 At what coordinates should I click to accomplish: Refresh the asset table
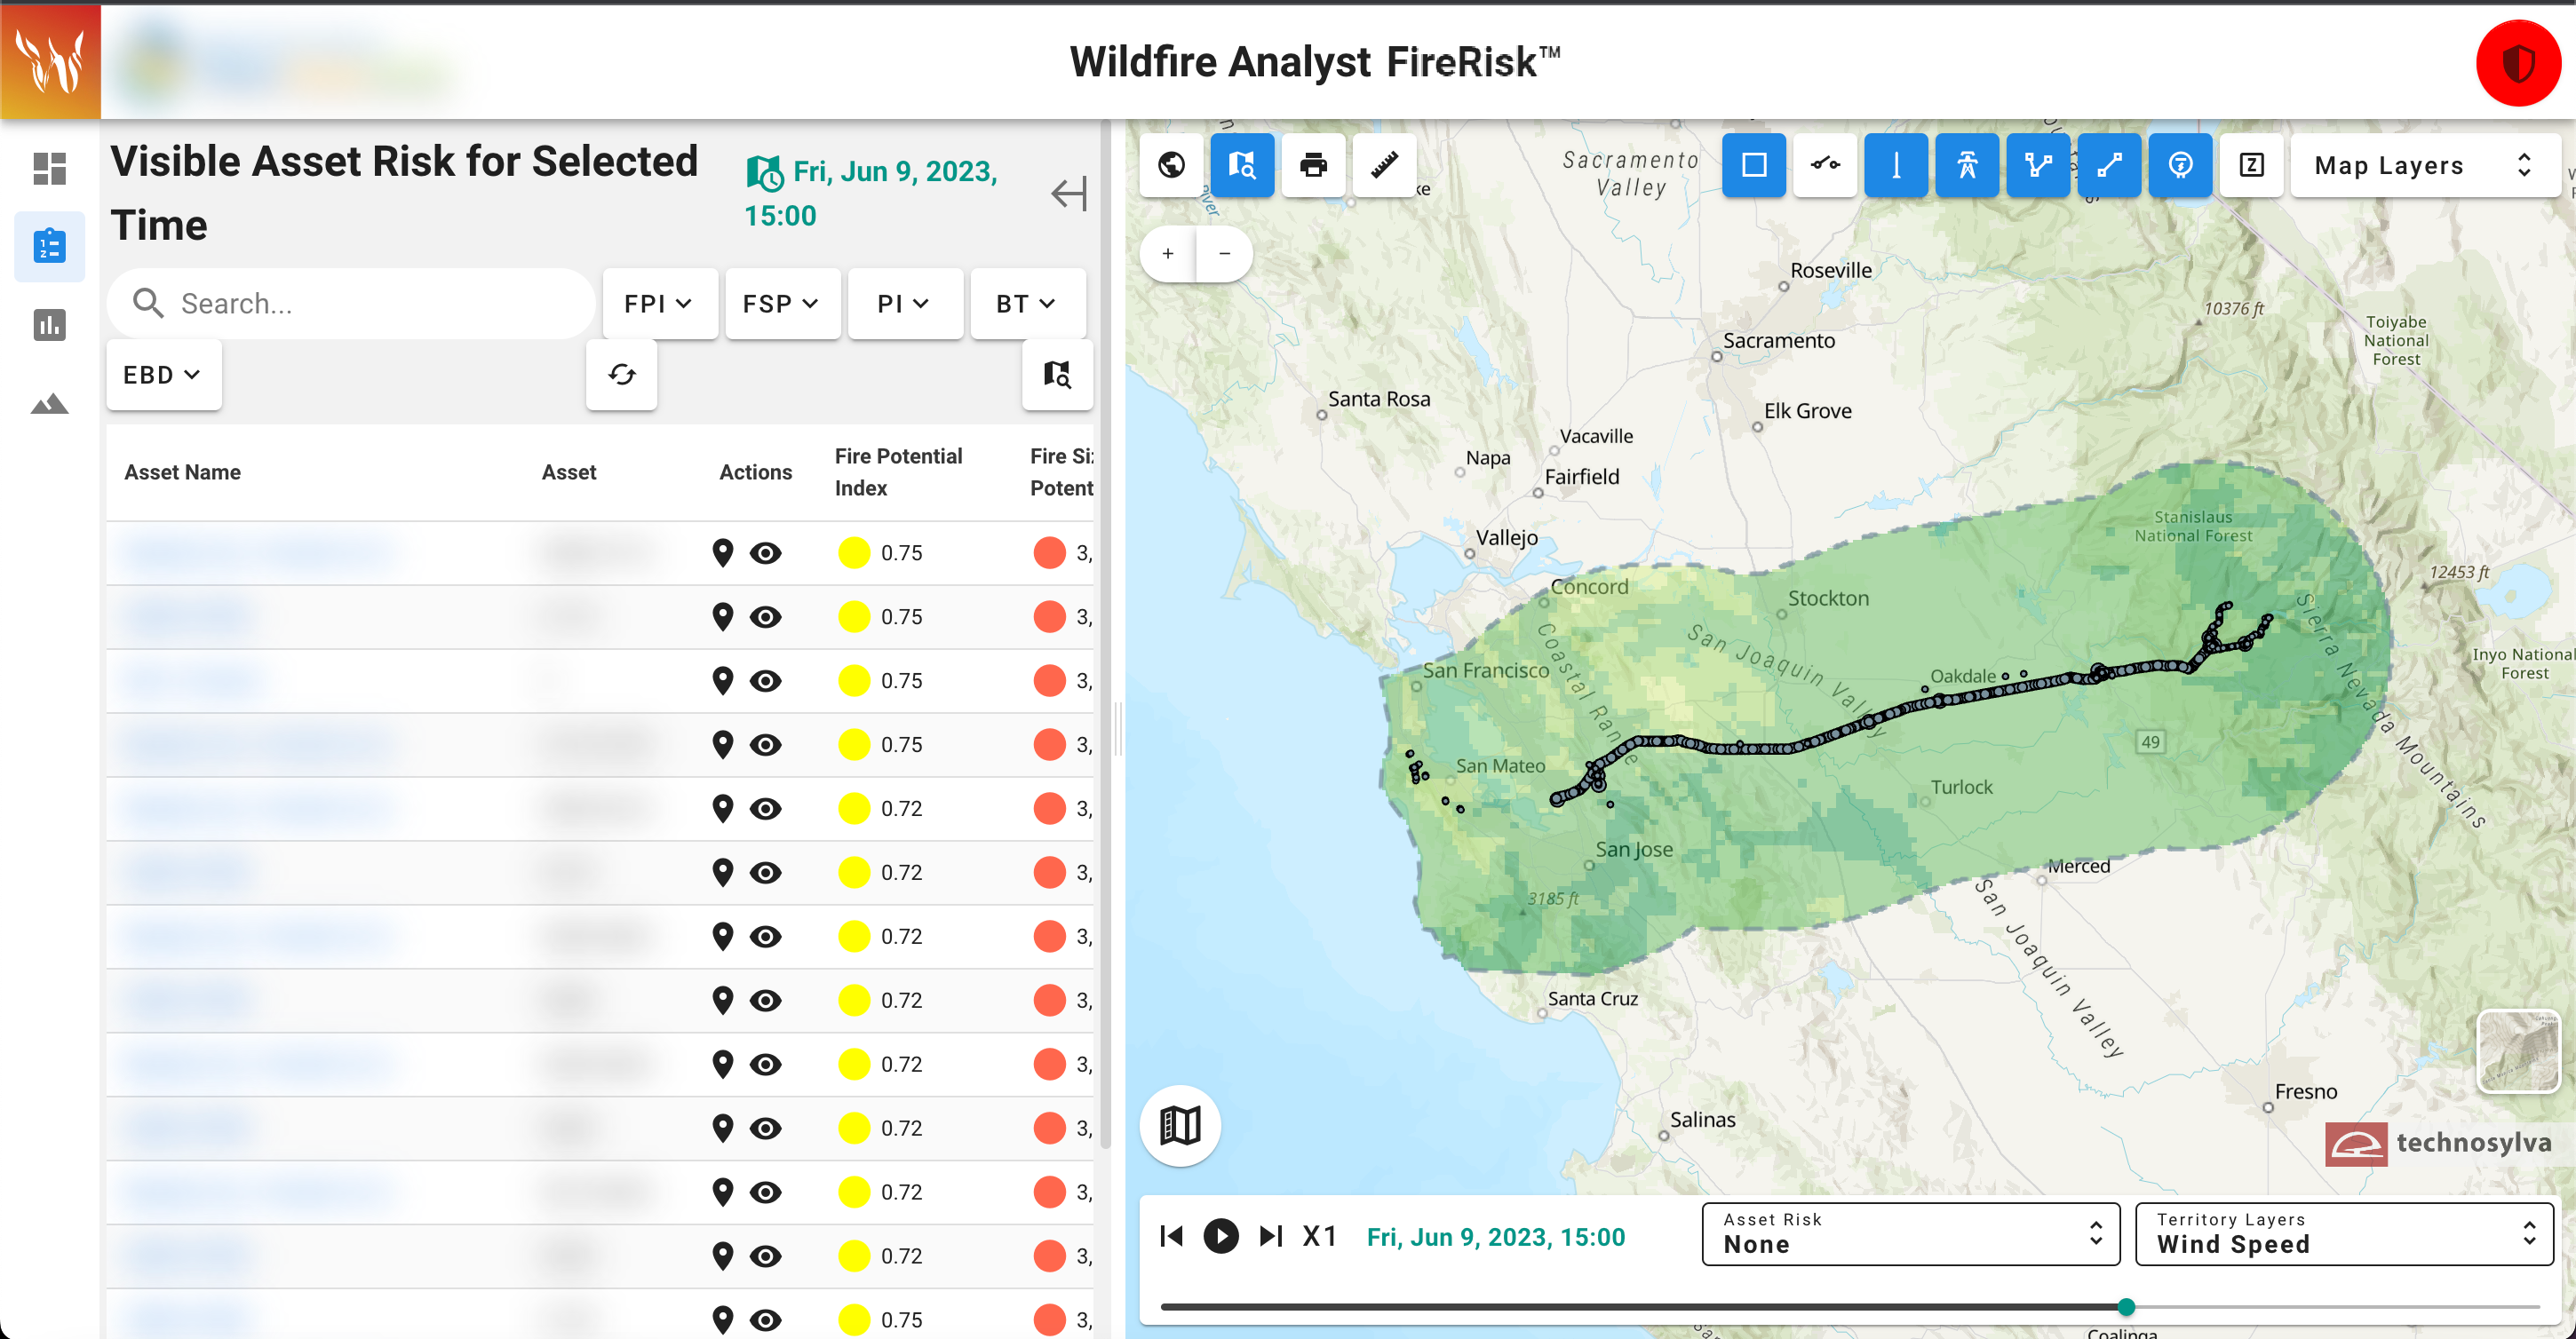621,375
